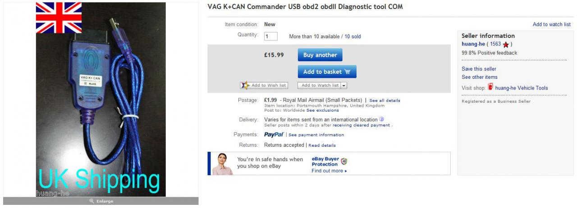Click the Wish list star icon
The width and height of the screenshot is (577, 208).
tap(245, 85)
